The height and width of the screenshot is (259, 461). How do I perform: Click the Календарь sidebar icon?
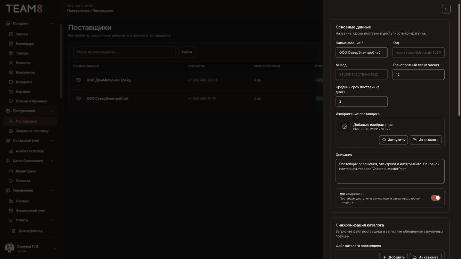click(11, 43)
